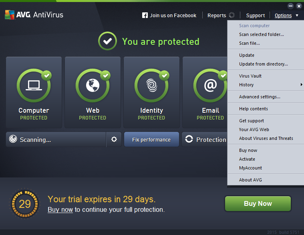Choose Scan computer from Options menu
The image size is (304, 235).
coord(266,26)
